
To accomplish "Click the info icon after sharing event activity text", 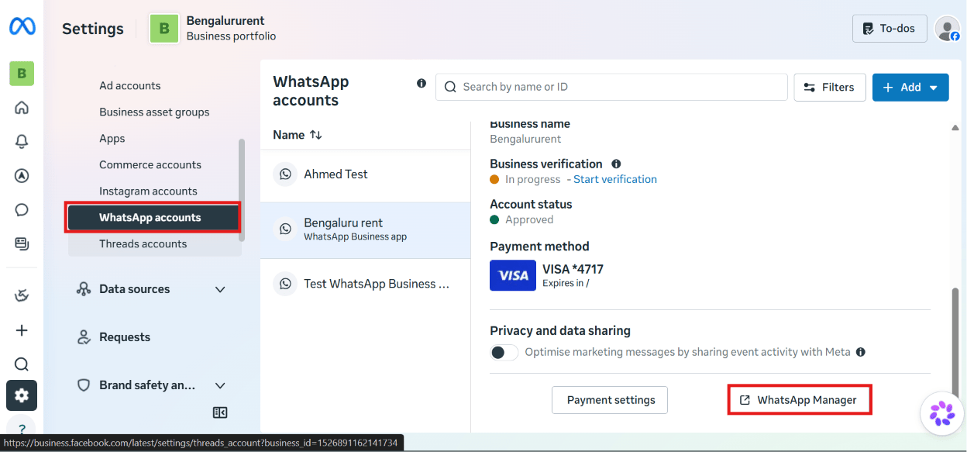I will pos(861,352).
